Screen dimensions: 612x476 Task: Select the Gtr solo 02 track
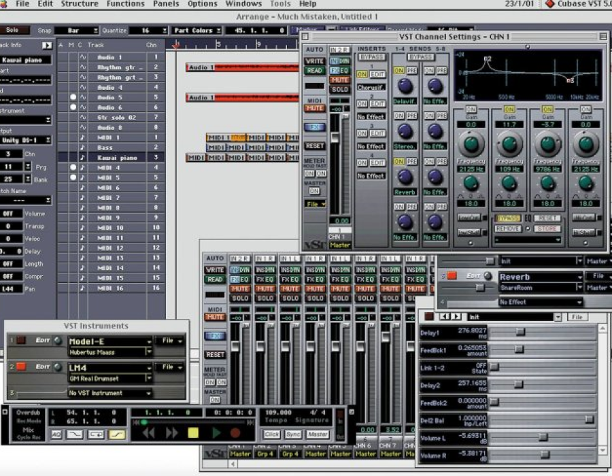[x=117, y=118]
